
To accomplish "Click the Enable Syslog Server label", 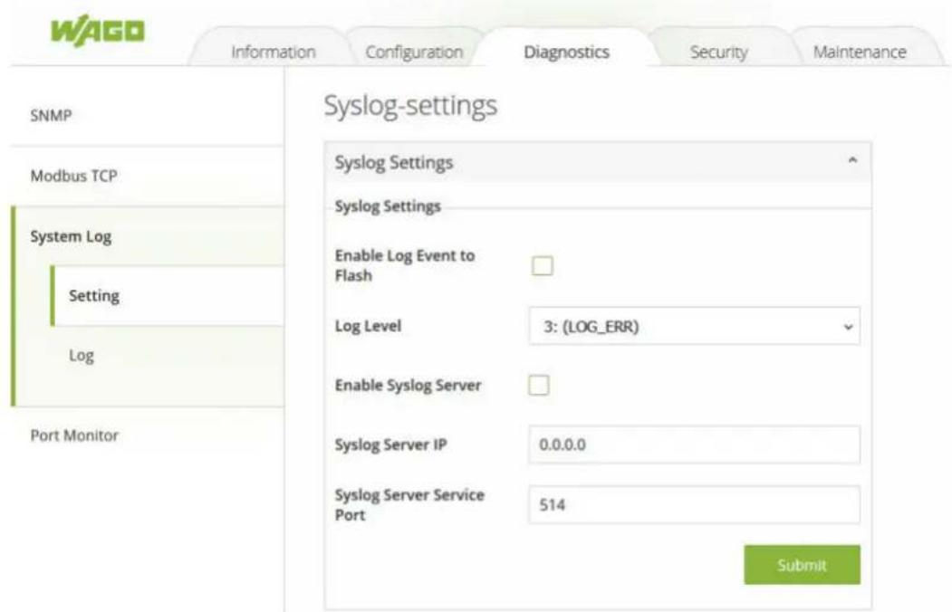I will tap(408, 385).
